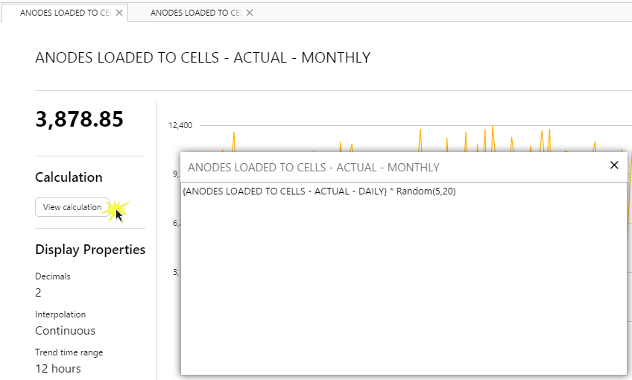
Task: Click the View calculation button
Action: (72, 207)
